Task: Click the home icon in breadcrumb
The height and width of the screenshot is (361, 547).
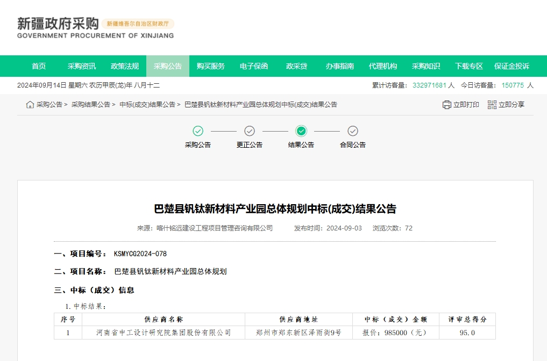Action: 30,105
